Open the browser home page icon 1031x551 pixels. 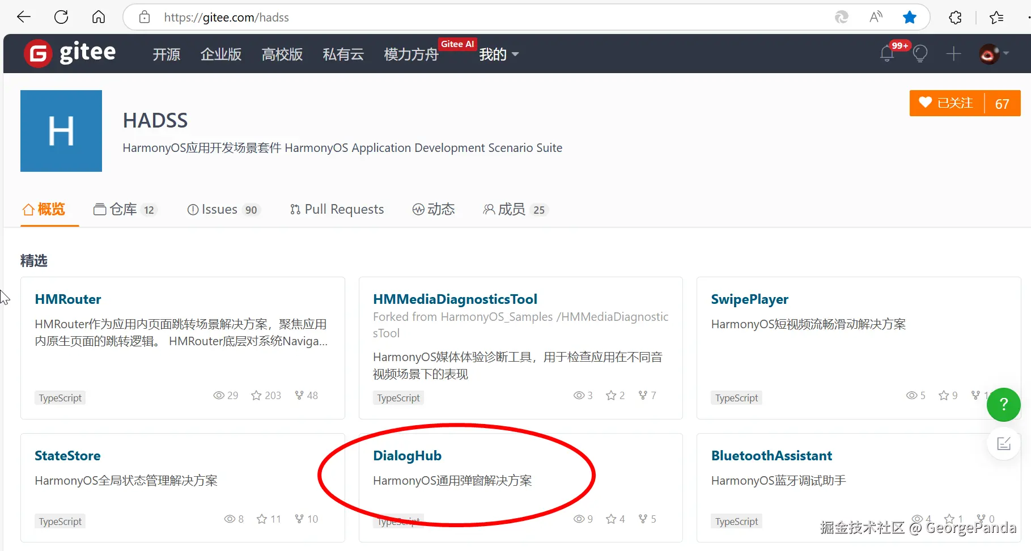[99, 17]
